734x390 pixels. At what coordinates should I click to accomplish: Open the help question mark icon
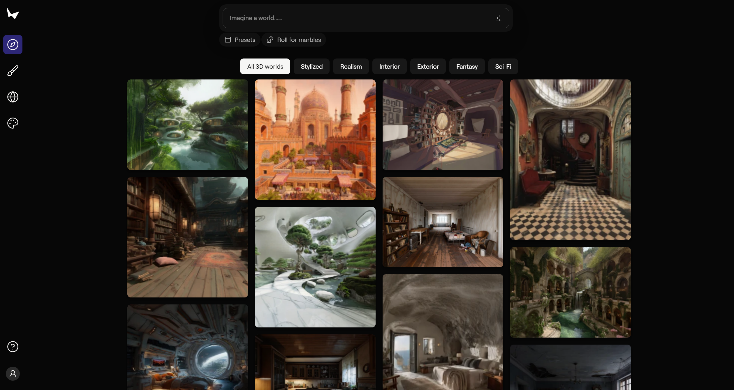click(x=13, y=347)
